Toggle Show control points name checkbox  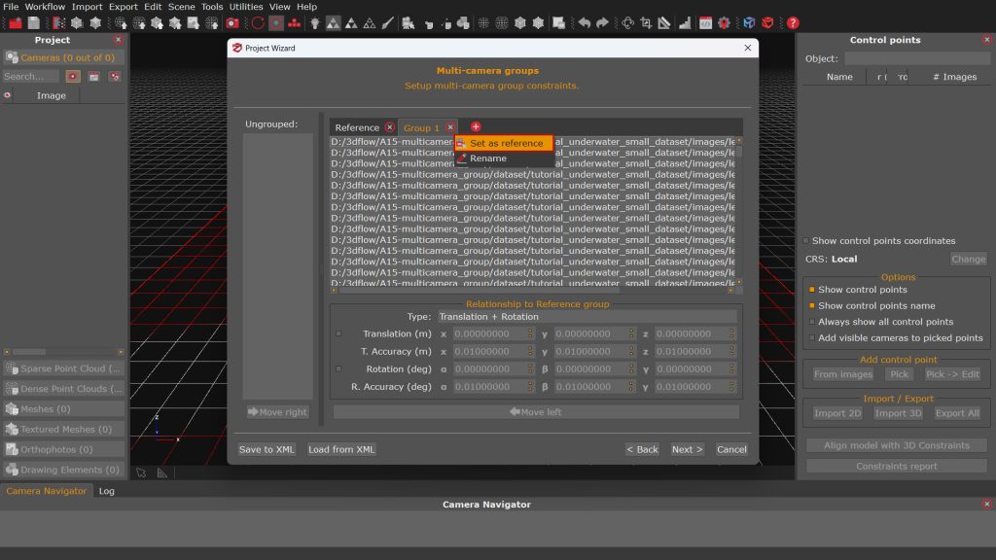point(810,306)
